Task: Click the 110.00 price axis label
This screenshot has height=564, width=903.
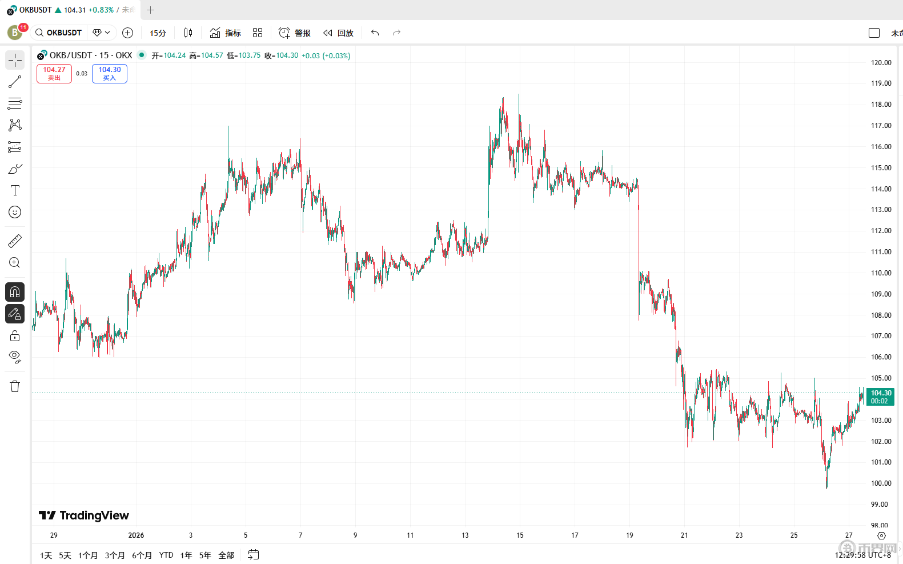Action: point(881,273)
